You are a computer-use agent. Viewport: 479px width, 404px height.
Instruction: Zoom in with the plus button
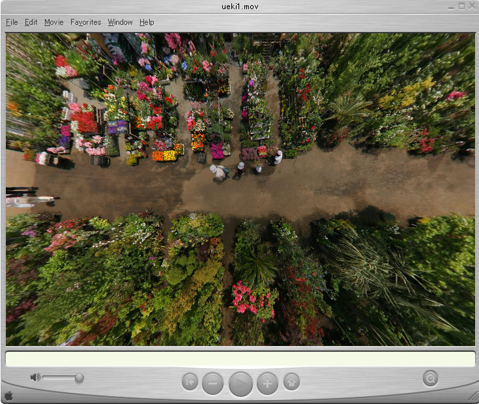coord(267,383)
